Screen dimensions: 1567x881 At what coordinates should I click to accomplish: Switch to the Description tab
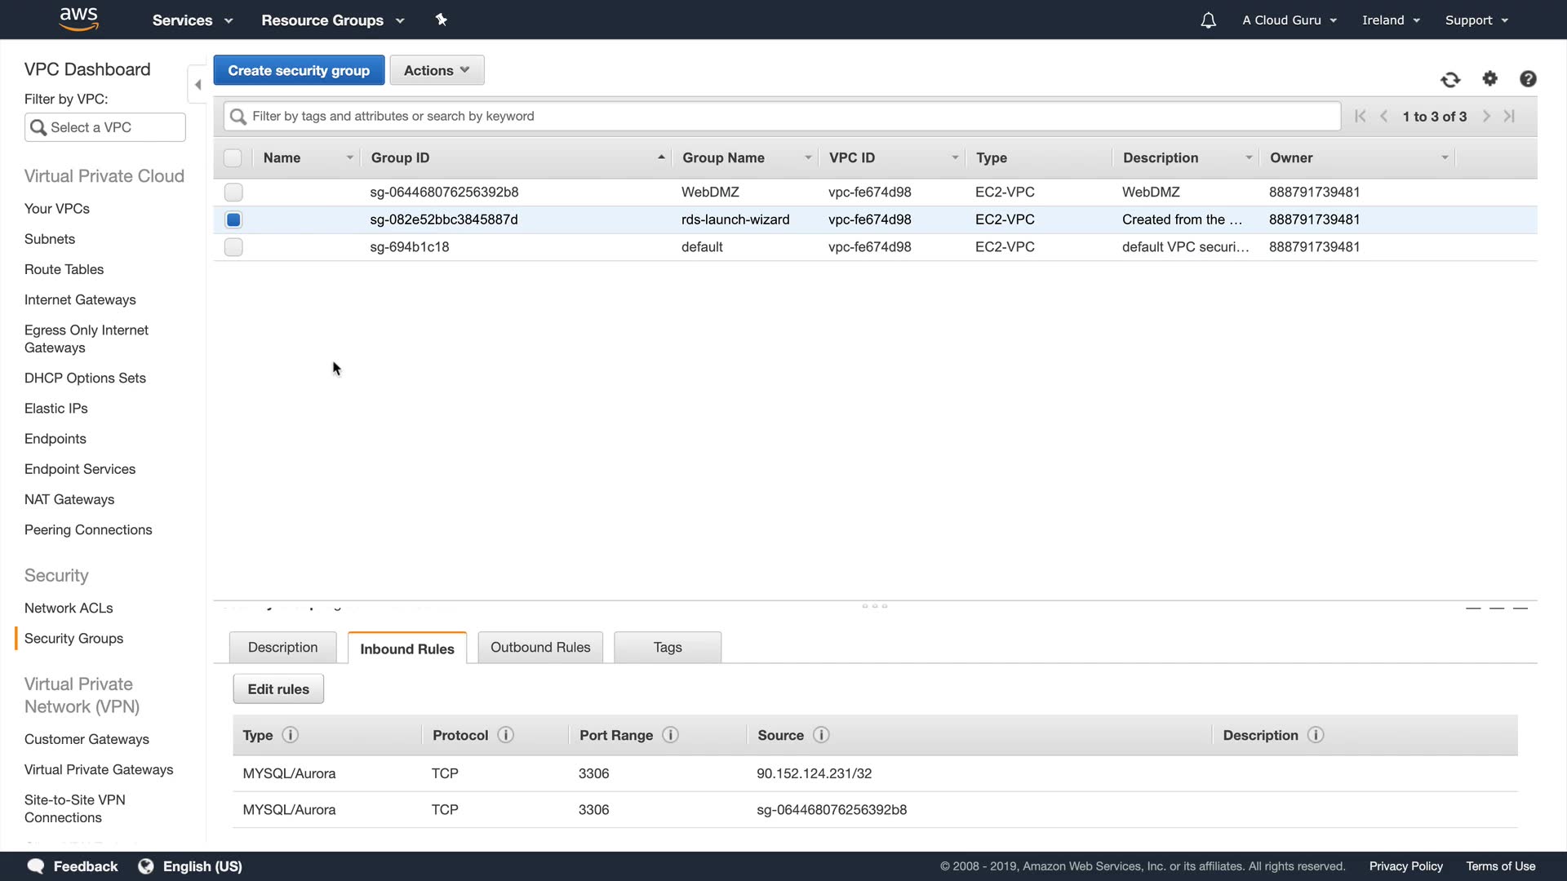point(282,648)
